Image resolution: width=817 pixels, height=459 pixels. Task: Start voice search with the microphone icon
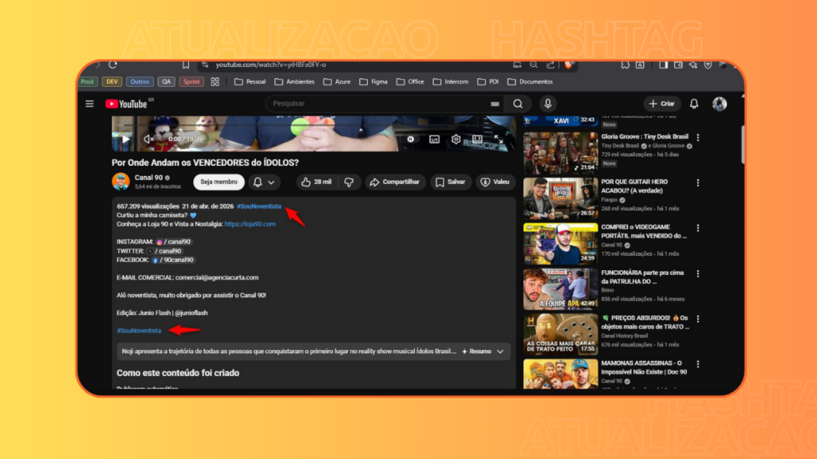tap(547, 104)
